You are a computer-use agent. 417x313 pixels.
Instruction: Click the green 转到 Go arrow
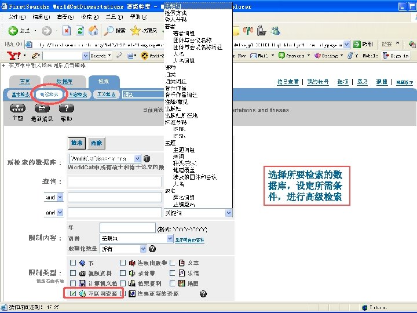357,44
